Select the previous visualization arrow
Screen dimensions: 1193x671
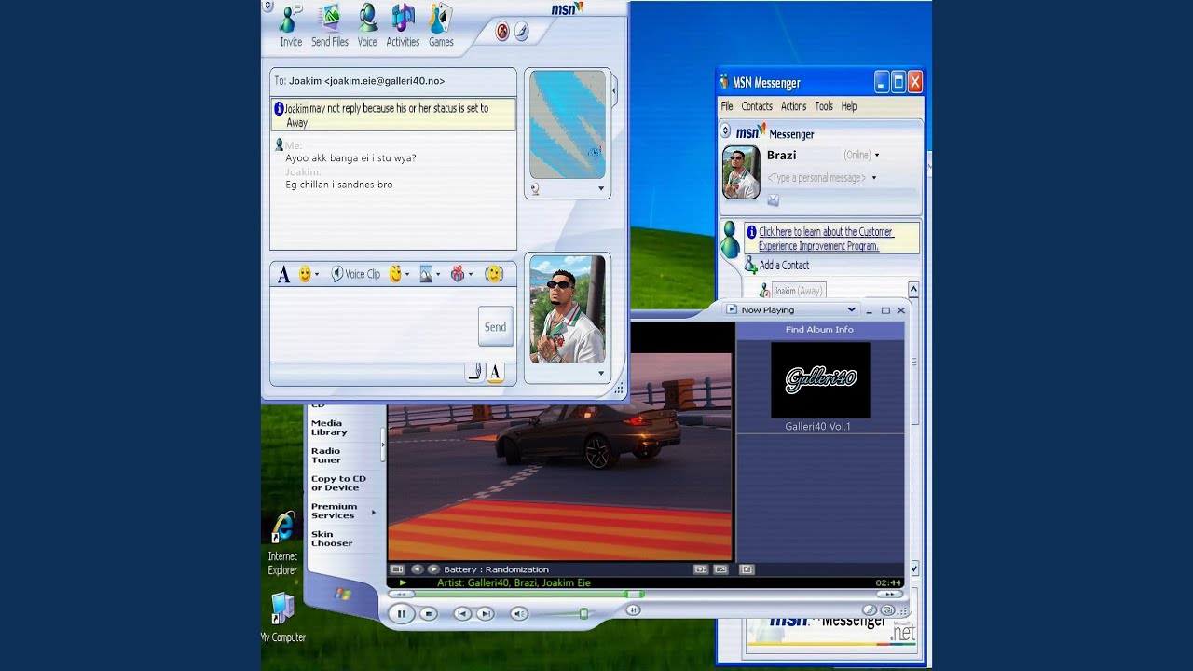(x=417, y=569)
